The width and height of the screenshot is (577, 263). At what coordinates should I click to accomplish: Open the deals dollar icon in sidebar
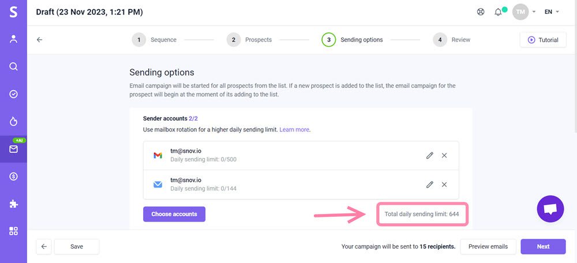coord(13,176)
